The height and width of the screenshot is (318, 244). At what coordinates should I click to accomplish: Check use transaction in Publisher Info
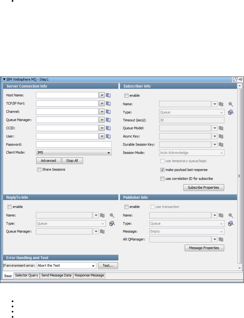point(153,207)
